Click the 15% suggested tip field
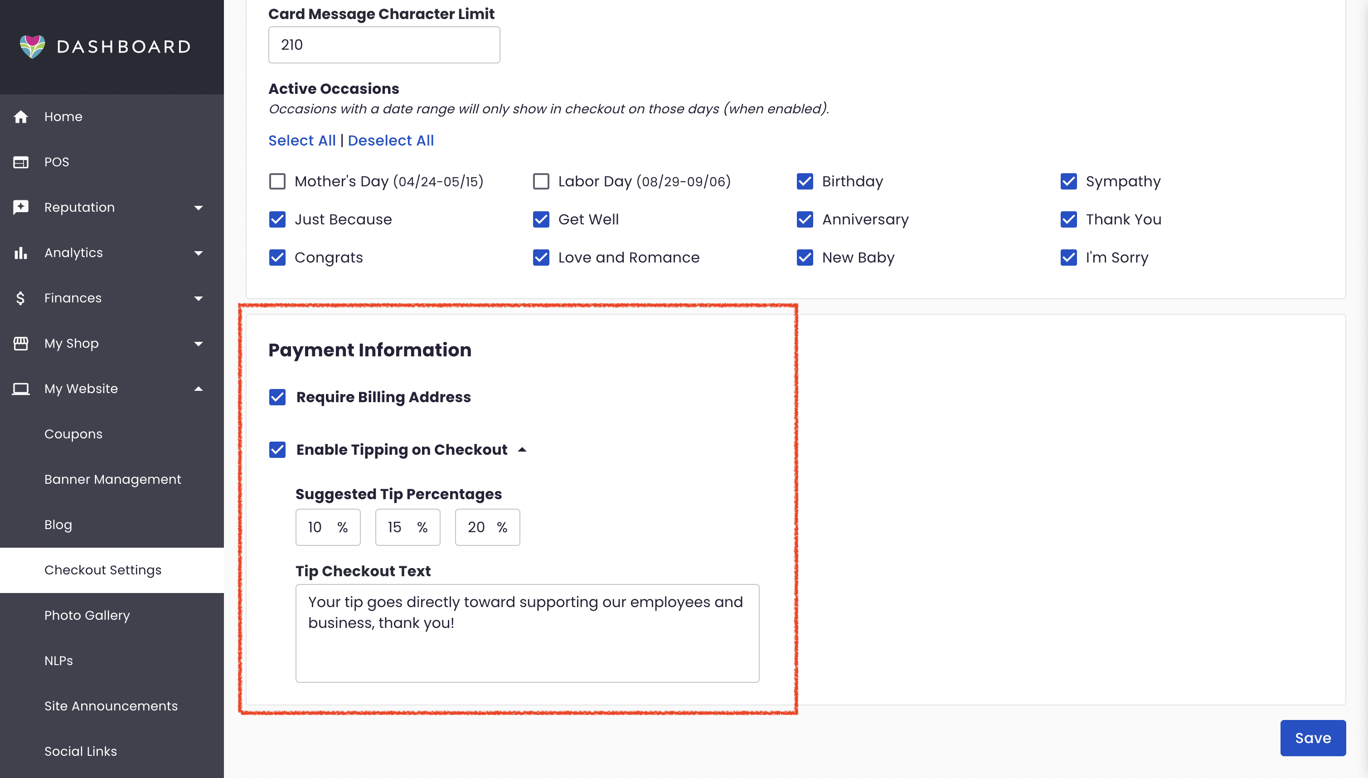Screen dimensions: 1368x778 click(x=407, y=527)
